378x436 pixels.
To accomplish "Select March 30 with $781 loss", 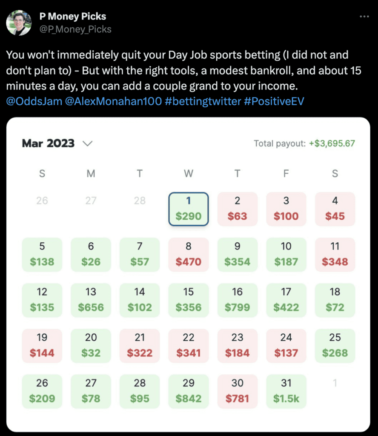I will pyautogui.click(x=238, y=391).
